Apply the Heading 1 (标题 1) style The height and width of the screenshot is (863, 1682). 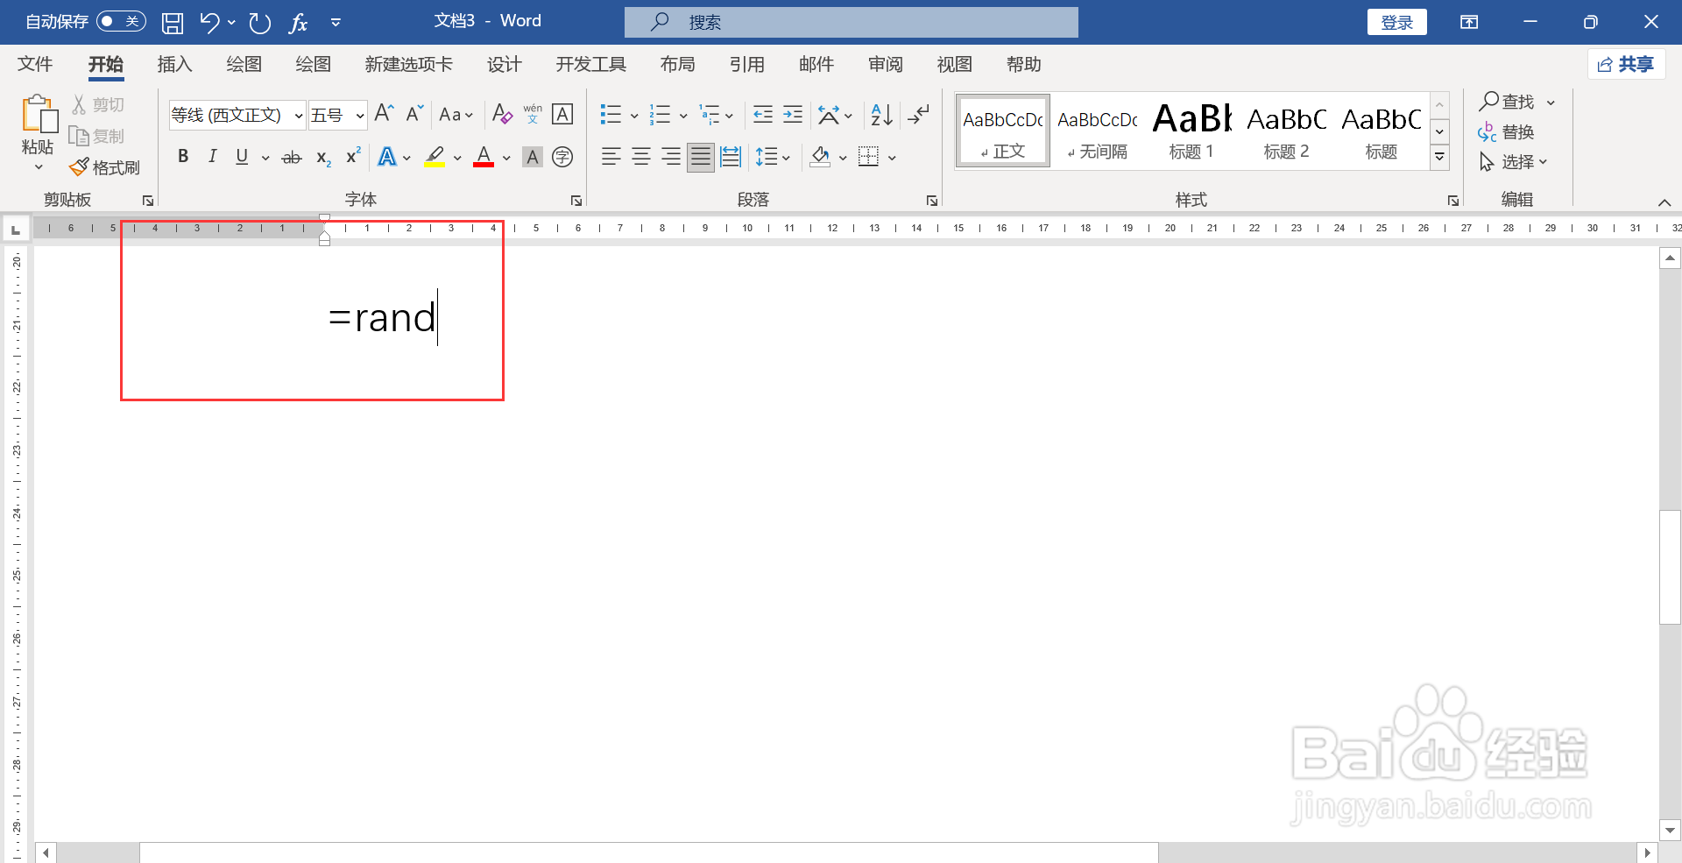pos(1191,131)
